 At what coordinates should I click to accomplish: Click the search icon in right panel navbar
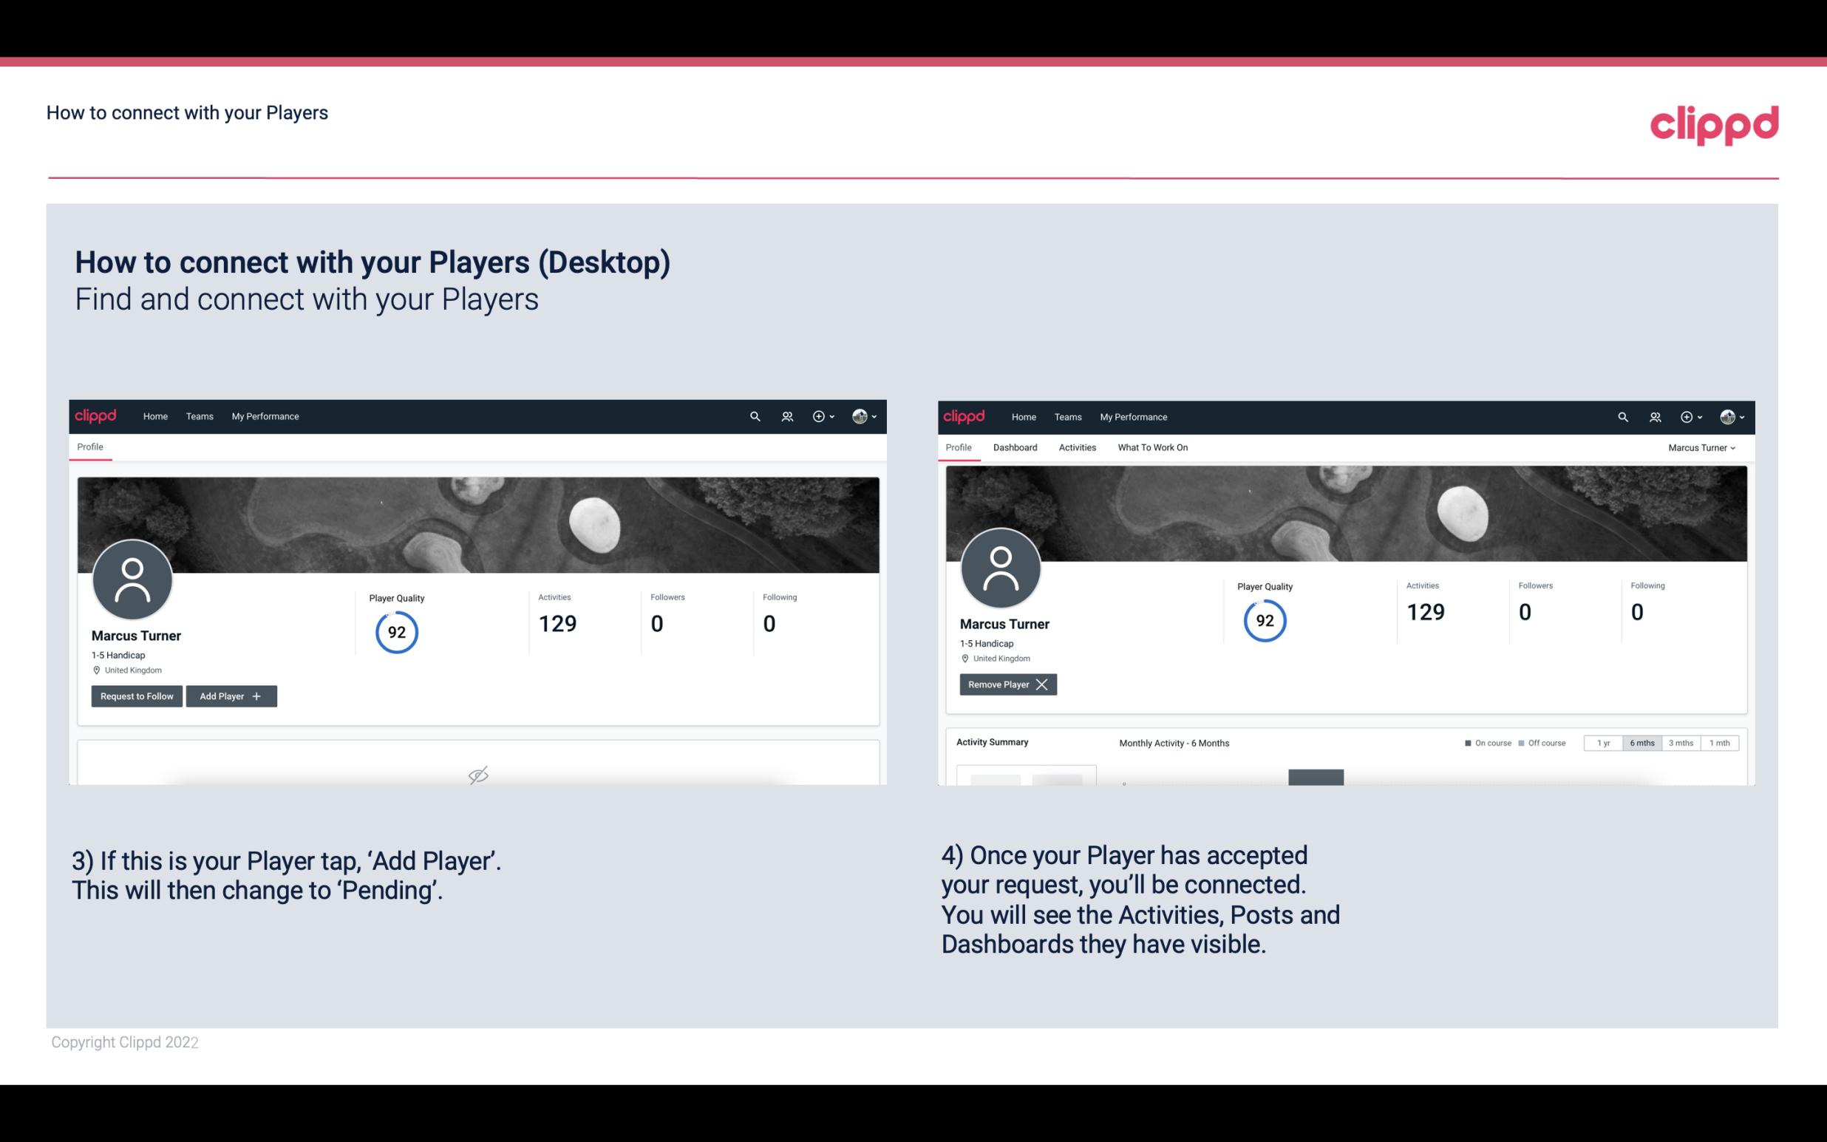(1621, 415)
